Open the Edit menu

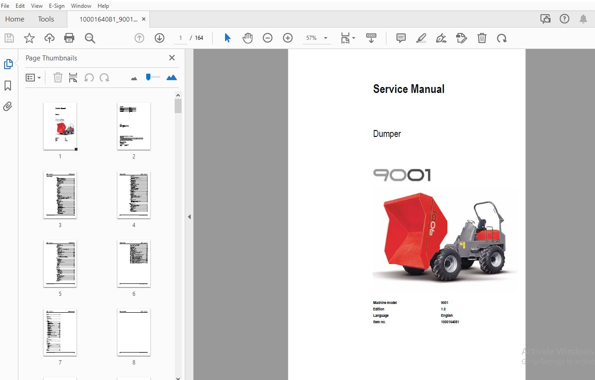(20, 5)
